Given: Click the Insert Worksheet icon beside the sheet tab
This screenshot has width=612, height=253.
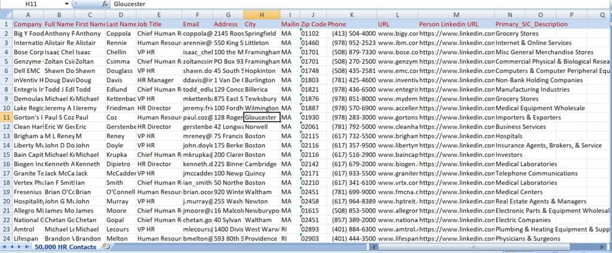Looking at the screenshot, I should (x=106, y=246).
